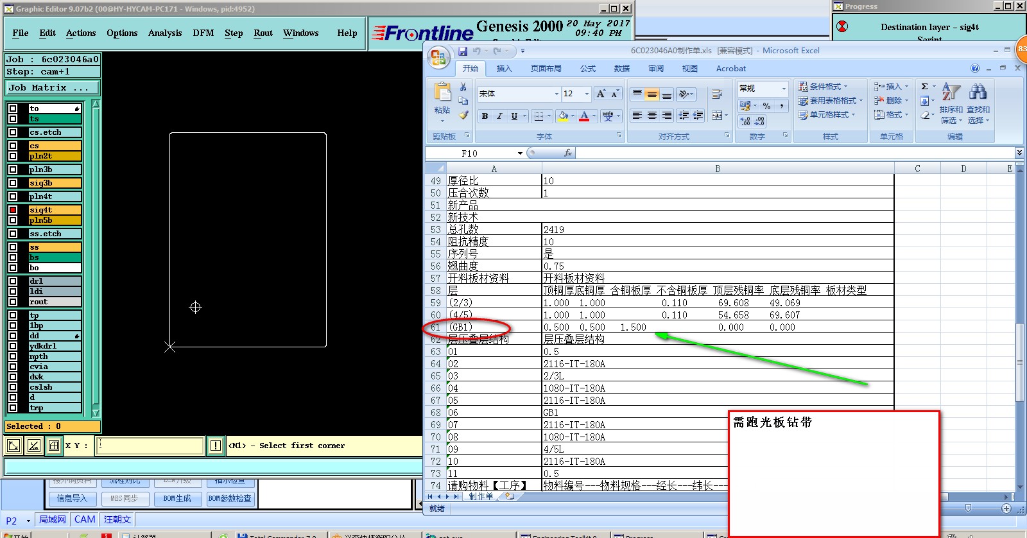Image resolution: width=1027 pixels, height=538 pixels.
Task: Open the Name Box dropdown next to F10
Action: click(x=520, y=153)
